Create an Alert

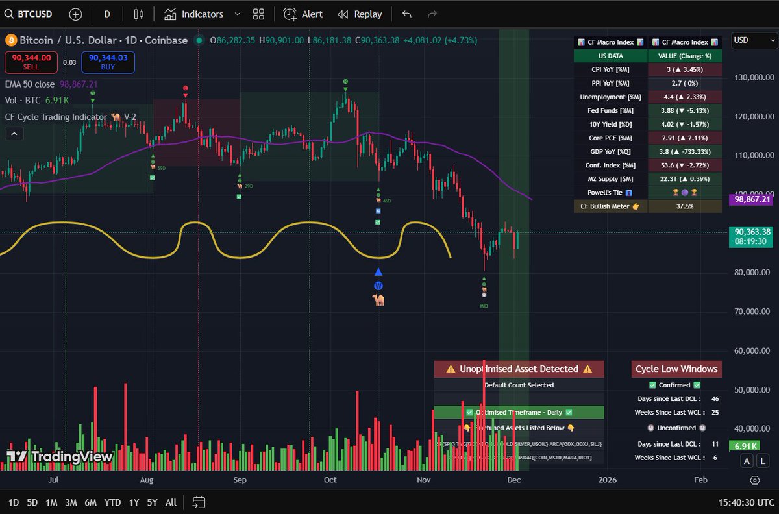point(303,14)
